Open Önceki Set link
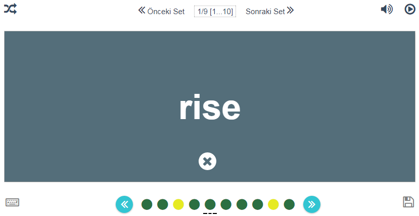Screen dimensions: 419x216 [x=162, y=11]
